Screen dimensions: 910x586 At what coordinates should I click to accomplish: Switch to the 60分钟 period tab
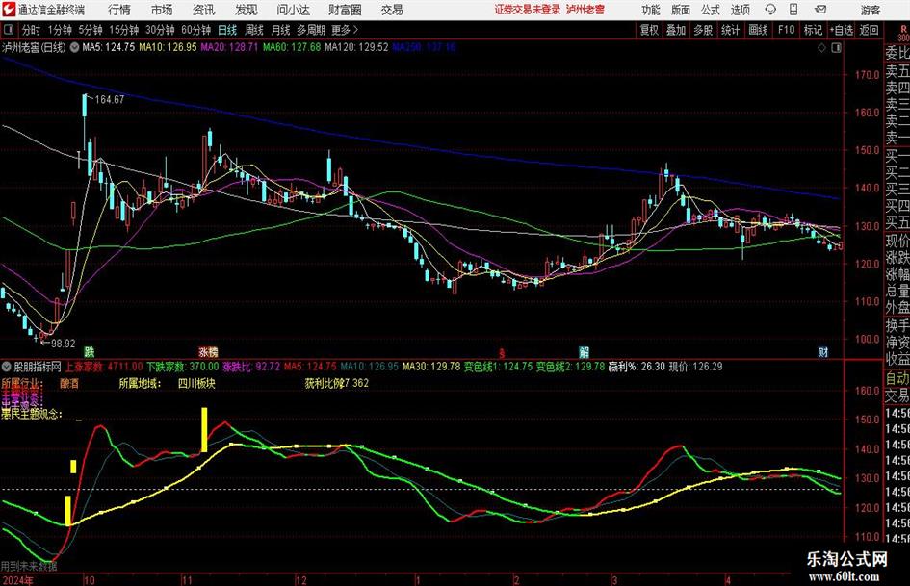(195, 30)
